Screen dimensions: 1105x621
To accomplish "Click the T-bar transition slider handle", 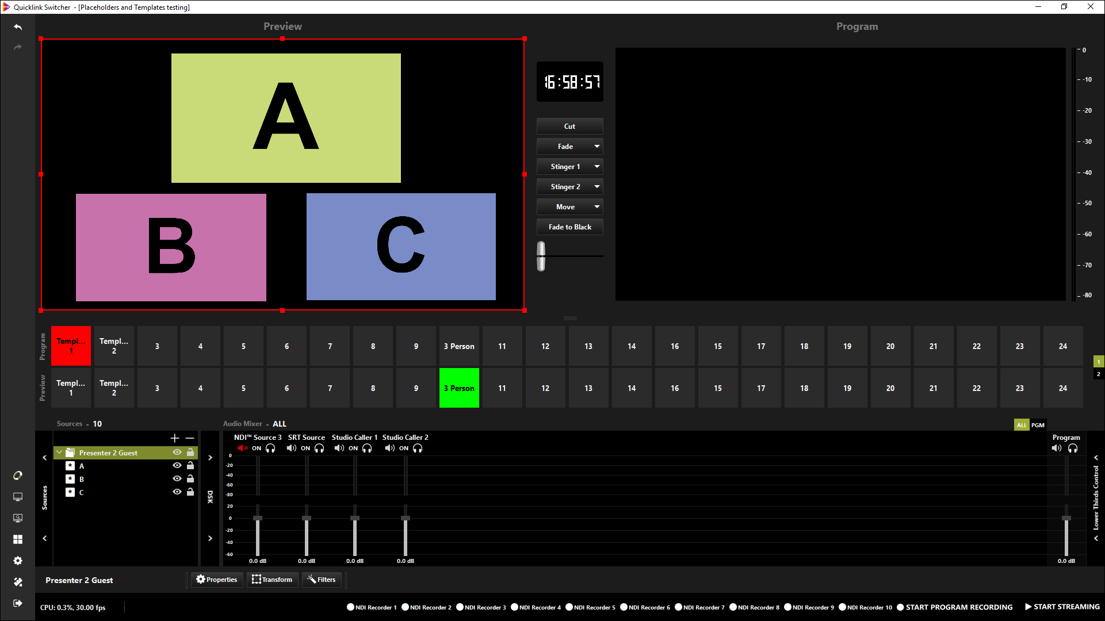I will (x=541, y=256).
